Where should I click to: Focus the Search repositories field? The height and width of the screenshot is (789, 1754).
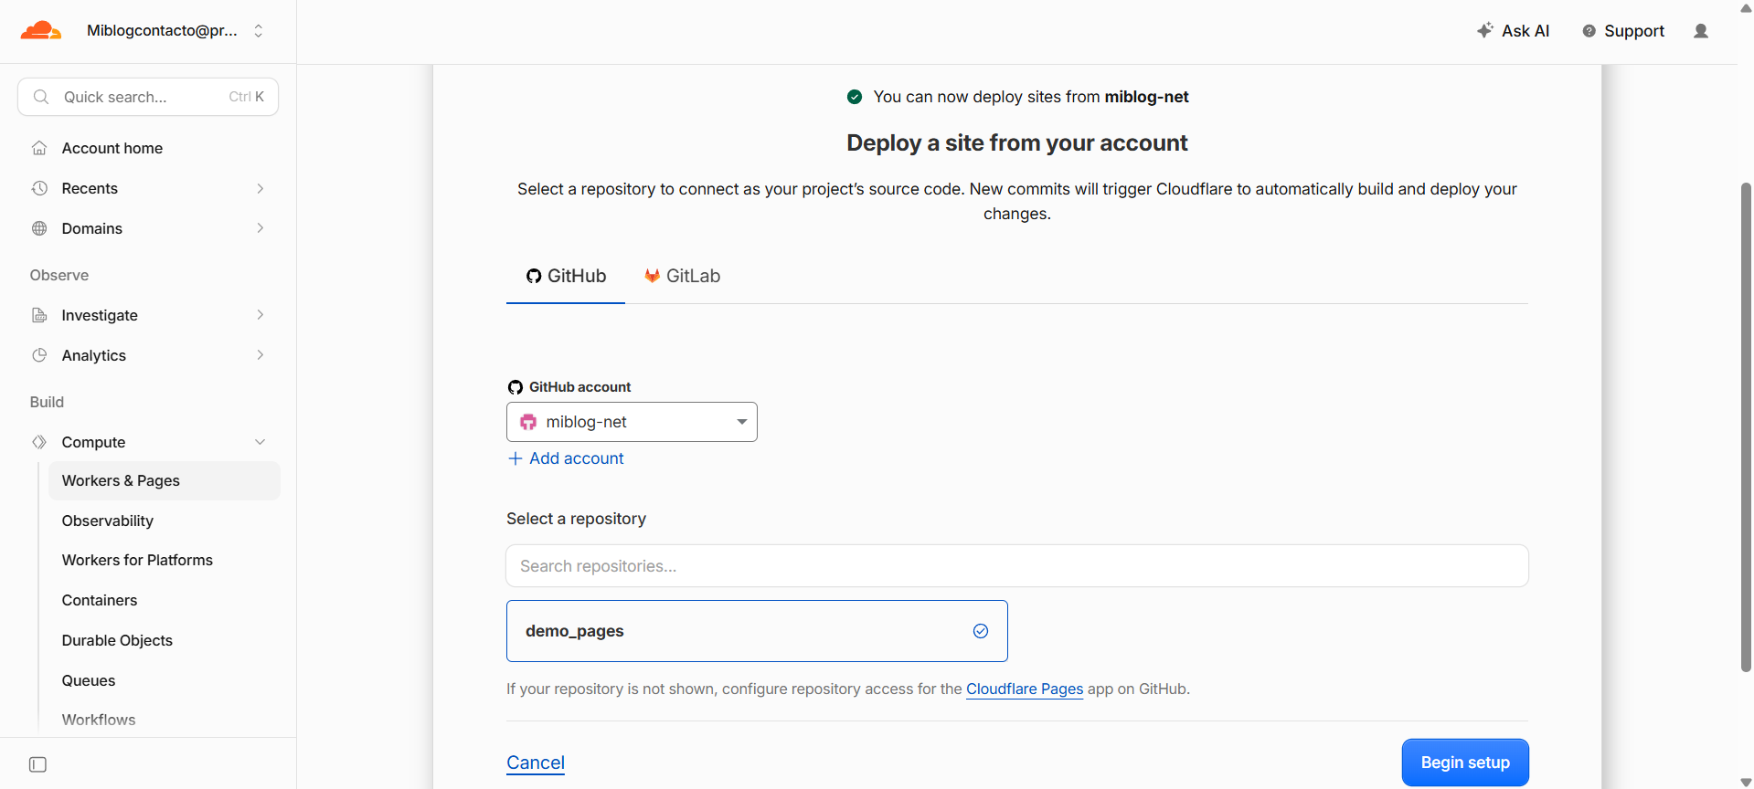(x=1017, y=566)
